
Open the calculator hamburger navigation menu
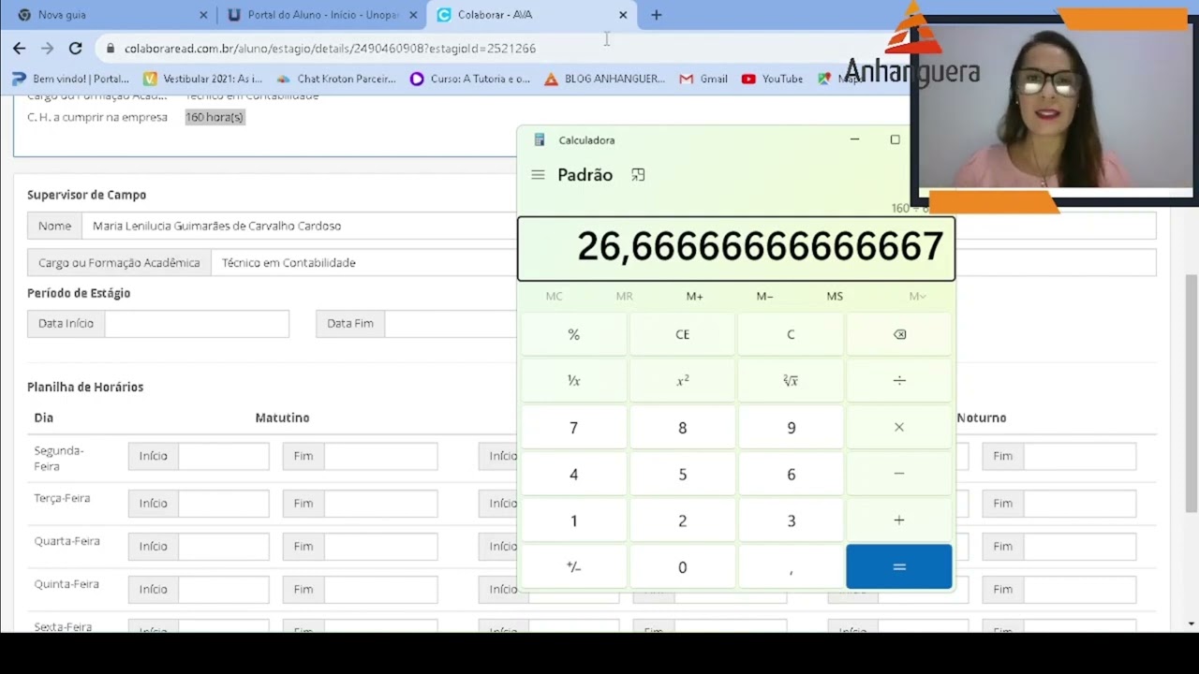click(538, 175)
